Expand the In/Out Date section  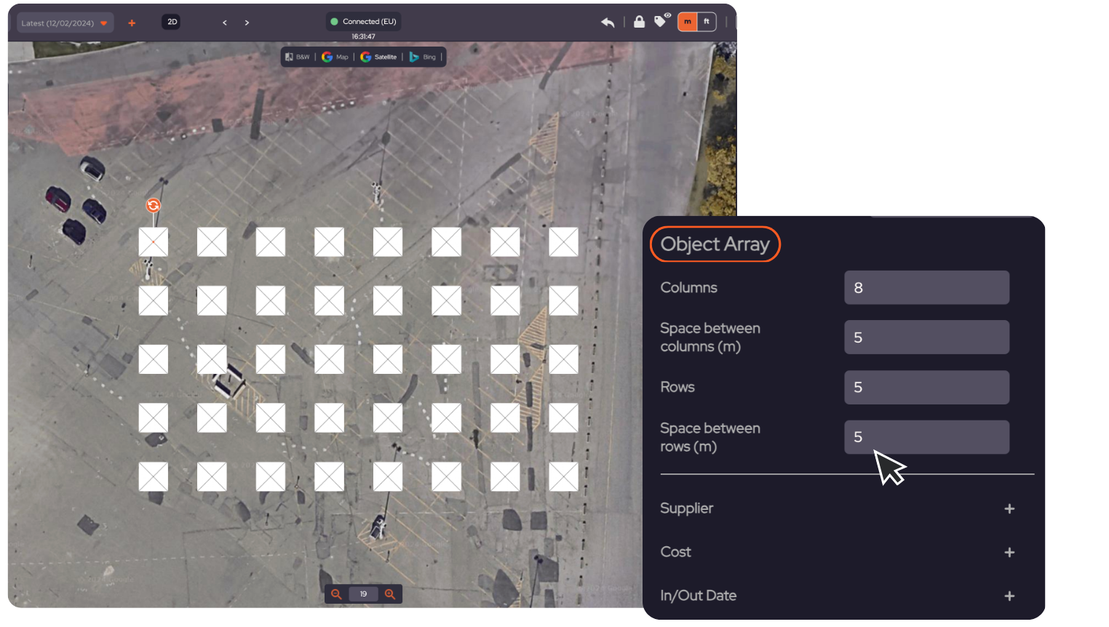[1009, 596]
